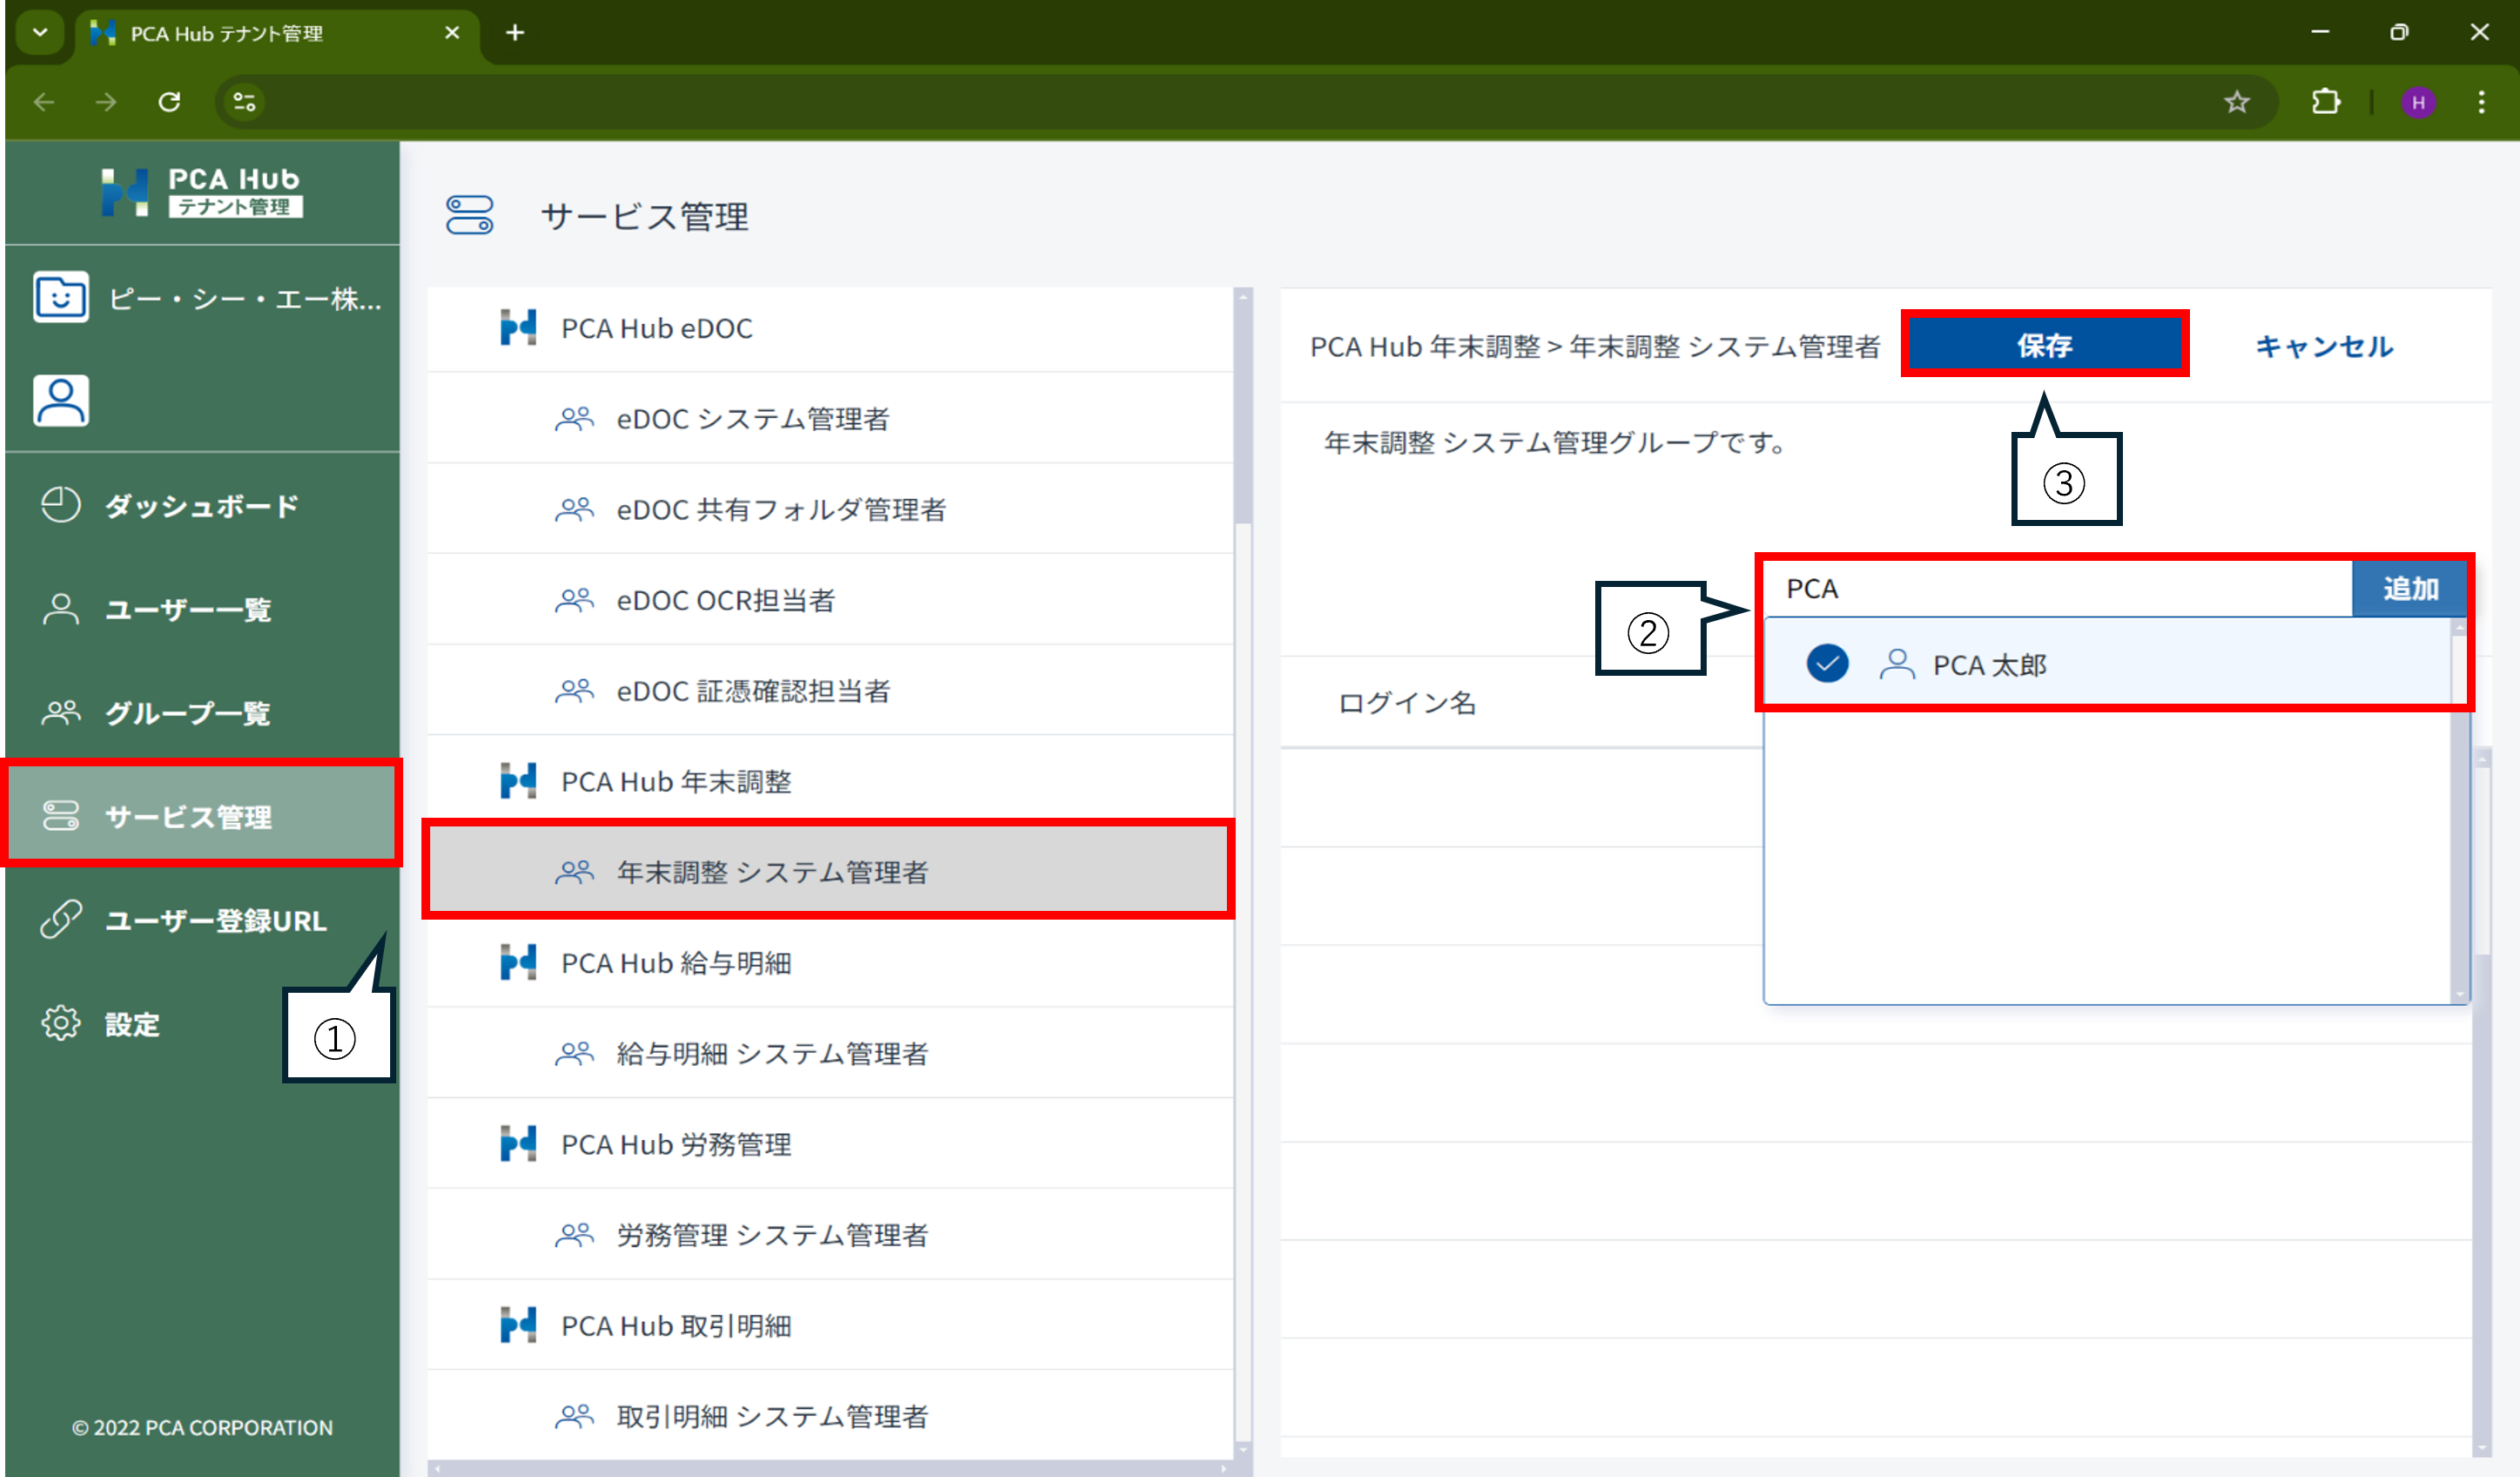Click the PCA Hub tenant management logo
The width and height of the screenshot is (2520, 1477).
pyautogui.click(x=201, y=192)
